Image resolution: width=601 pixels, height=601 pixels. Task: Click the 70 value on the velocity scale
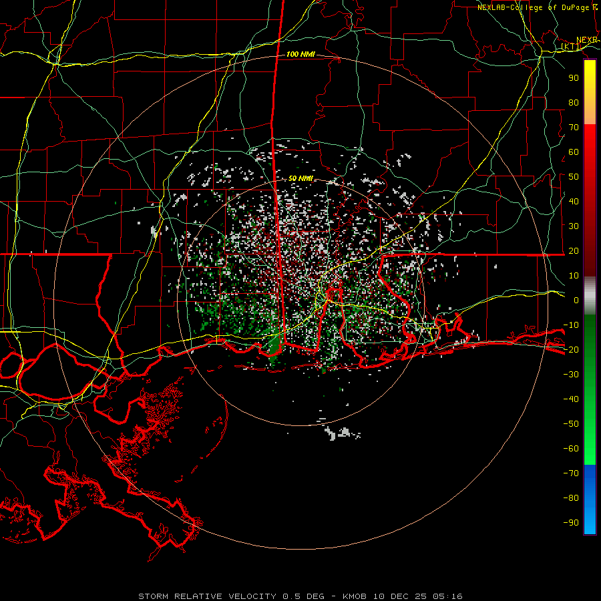(574, 128)
